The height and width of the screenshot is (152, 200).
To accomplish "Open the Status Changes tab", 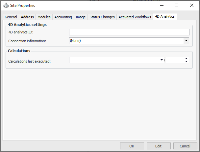I will (x=102, y=17).
